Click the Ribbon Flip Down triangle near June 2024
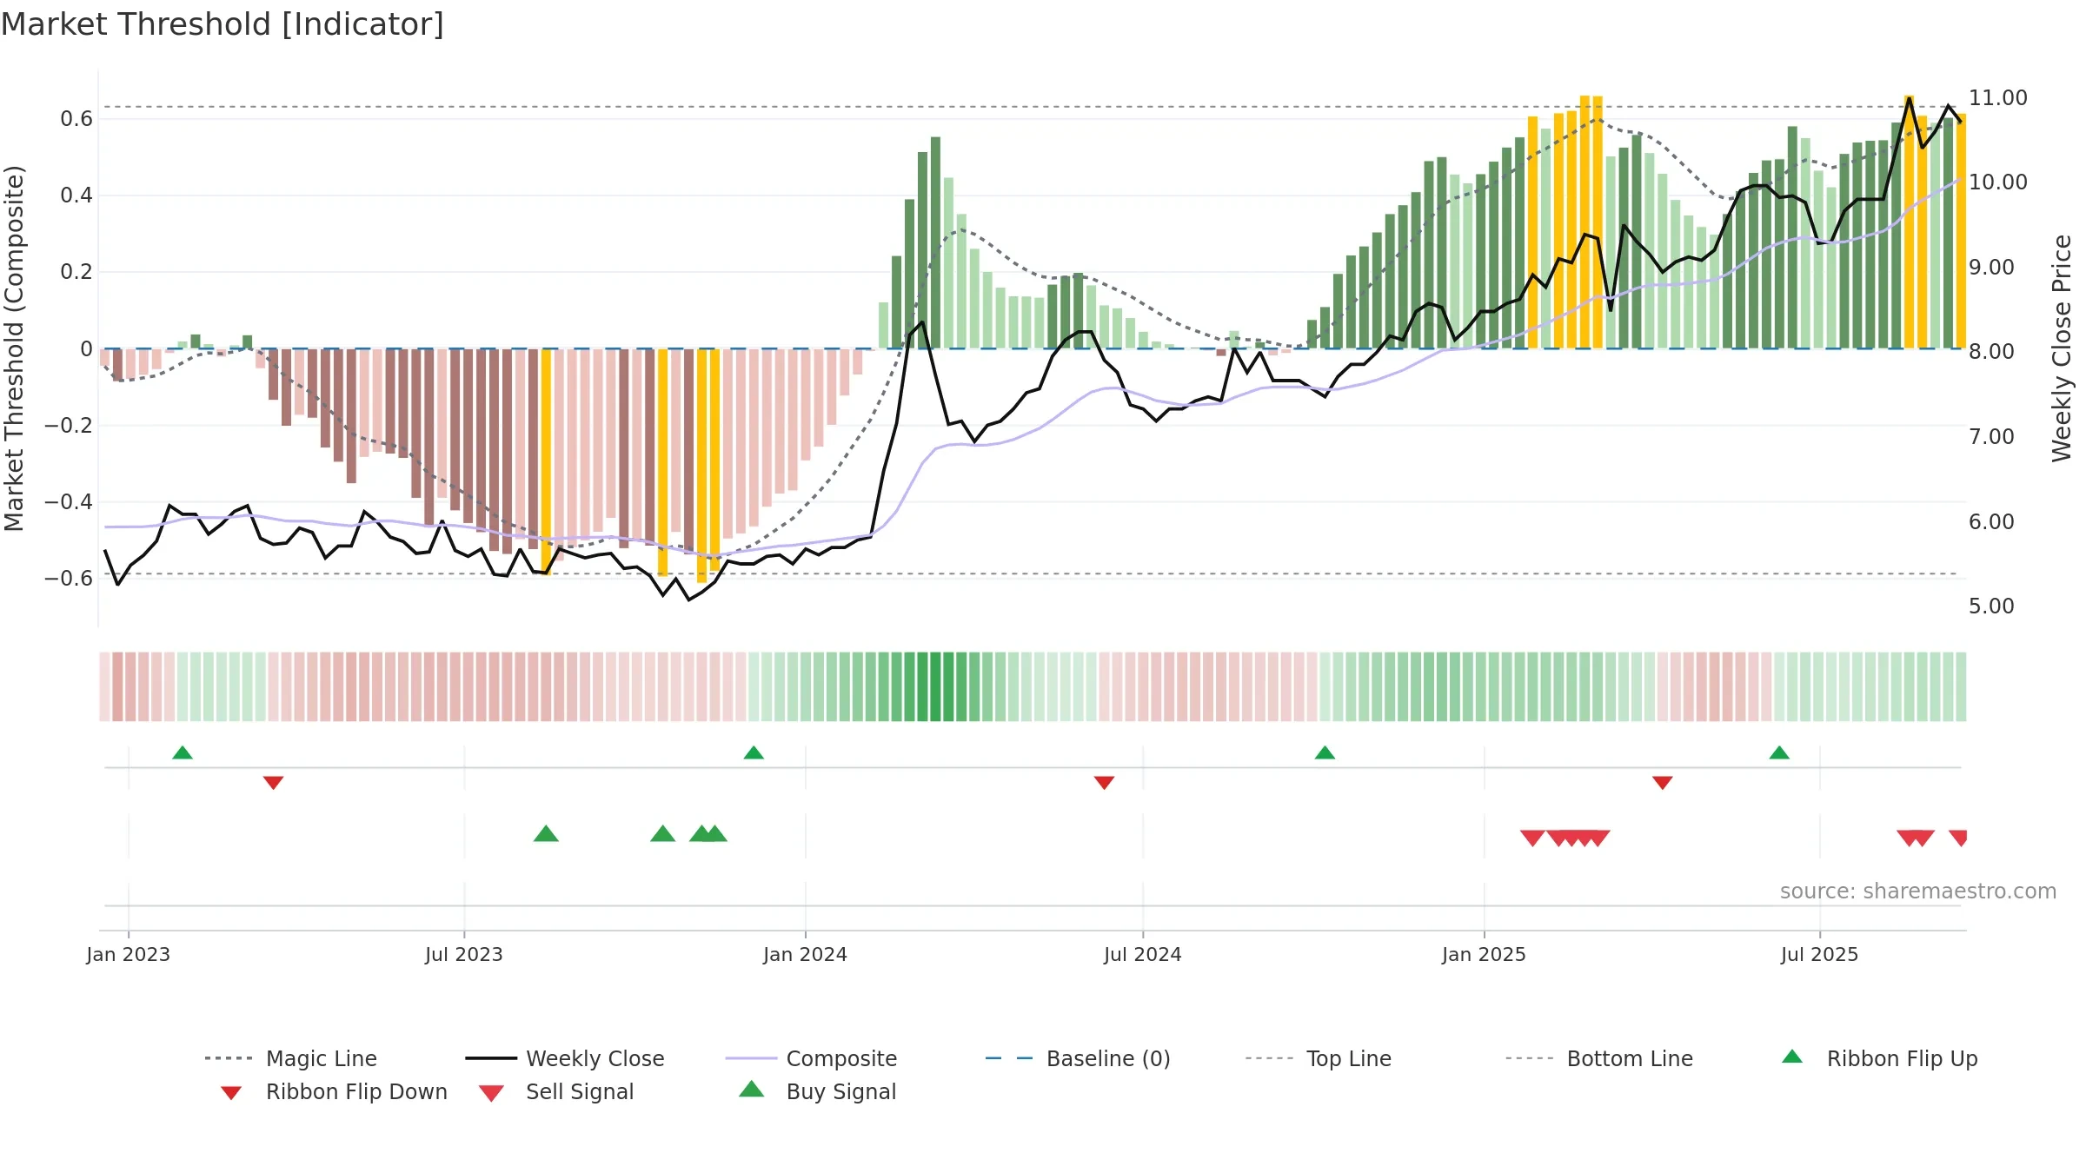This screenshot has height=1173, width=2086. pyautogui.click(x=1104, y=783)
